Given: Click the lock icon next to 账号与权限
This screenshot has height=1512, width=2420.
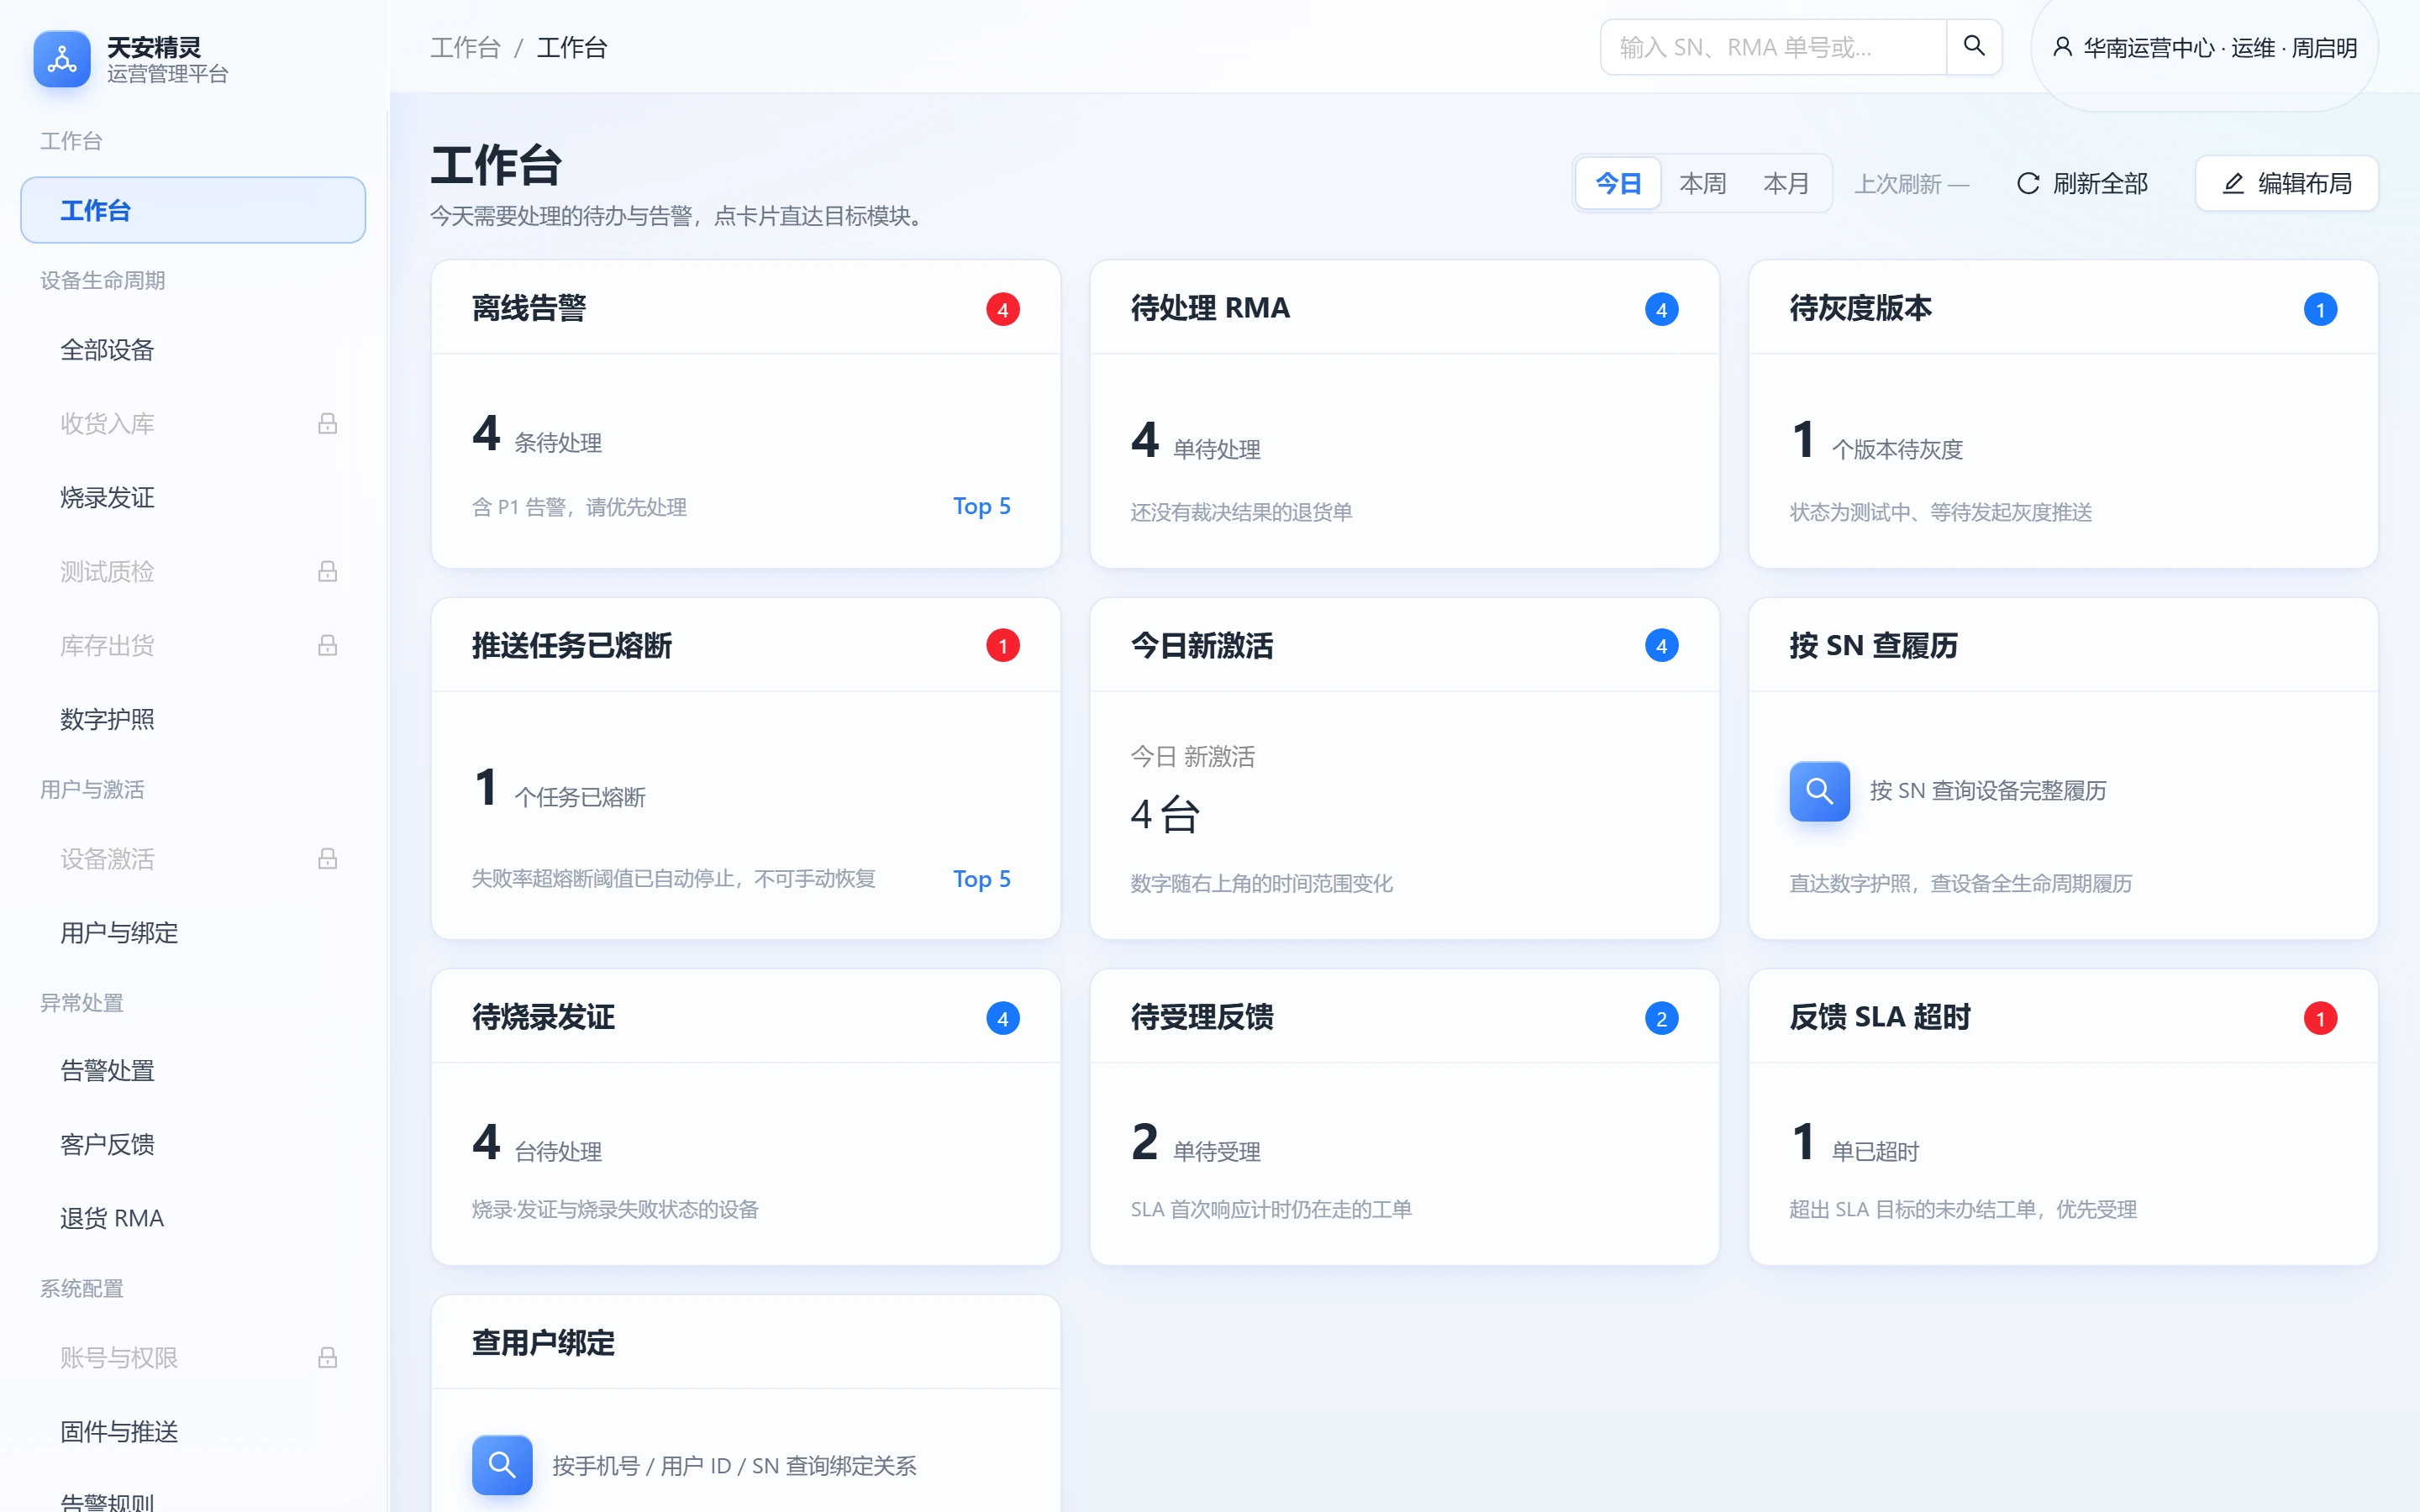Looking at the screenshot, I should pos(327,1357).
